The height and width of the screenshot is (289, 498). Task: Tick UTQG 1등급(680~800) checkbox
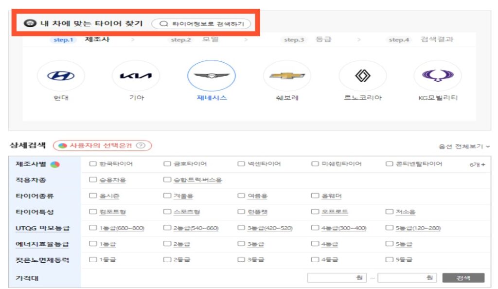93,228
